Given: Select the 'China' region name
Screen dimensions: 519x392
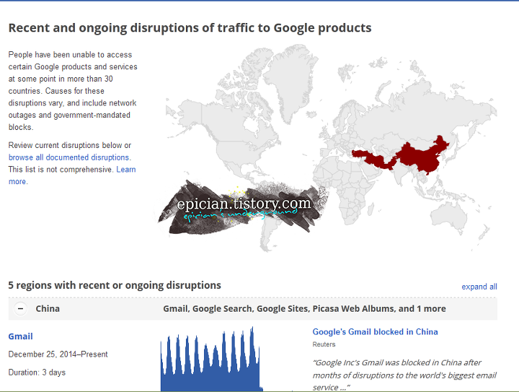Looking at the screenshot, I should point(48,309).
